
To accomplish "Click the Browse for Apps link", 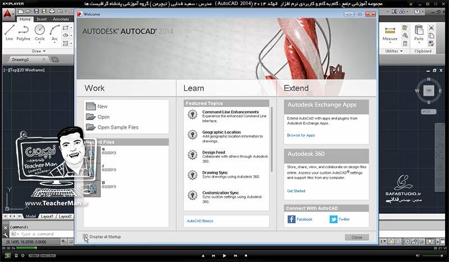I will 301,135.
